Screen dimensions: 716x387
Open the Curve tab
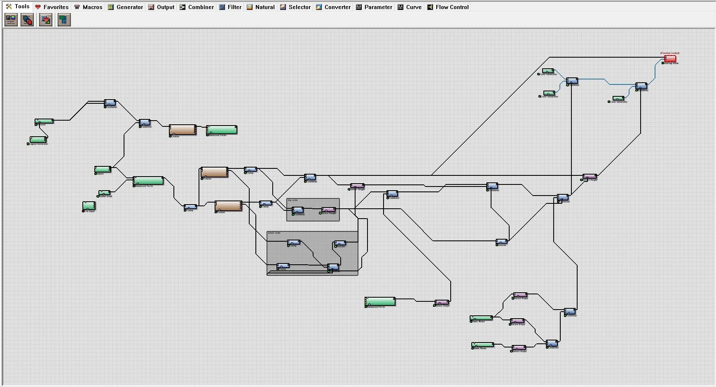(409, 7)
